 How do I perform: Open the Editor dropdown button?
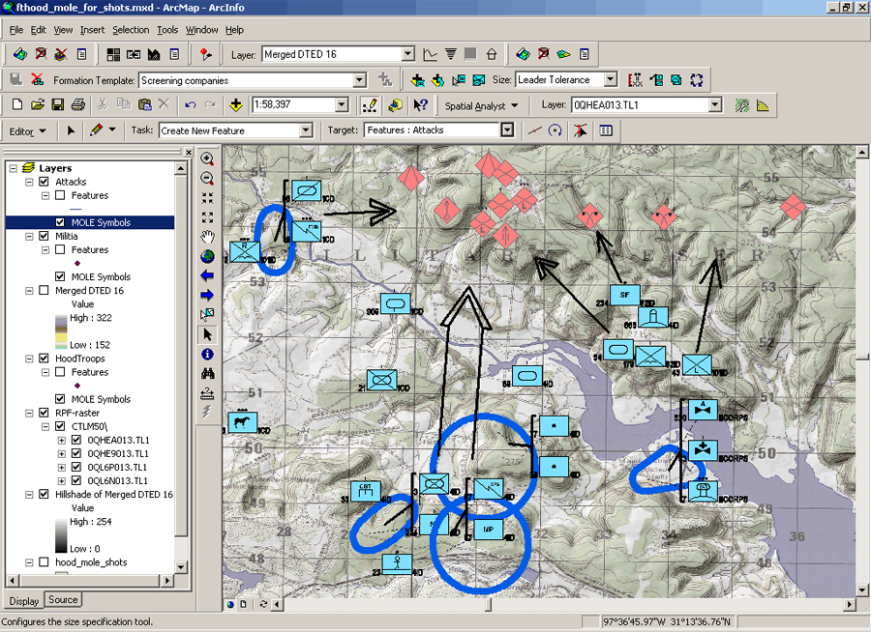(x=27, y=131)
